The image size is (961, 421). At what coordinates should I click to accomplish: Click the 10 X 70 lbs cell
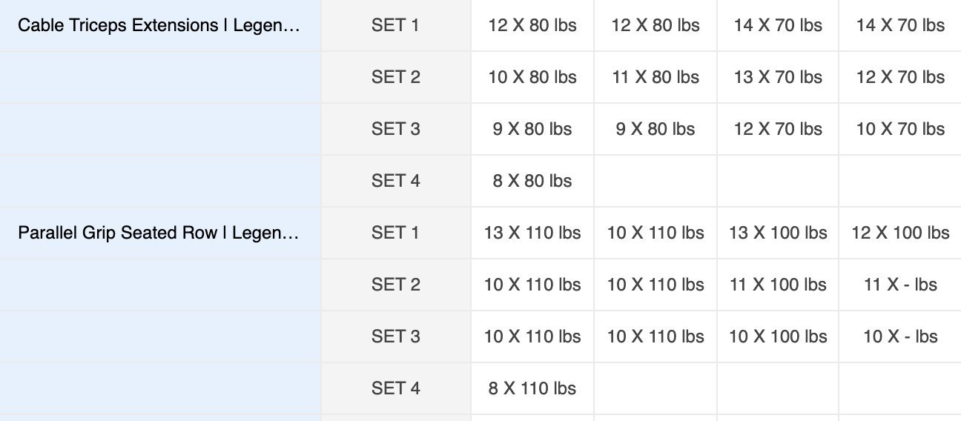[900, 129]
